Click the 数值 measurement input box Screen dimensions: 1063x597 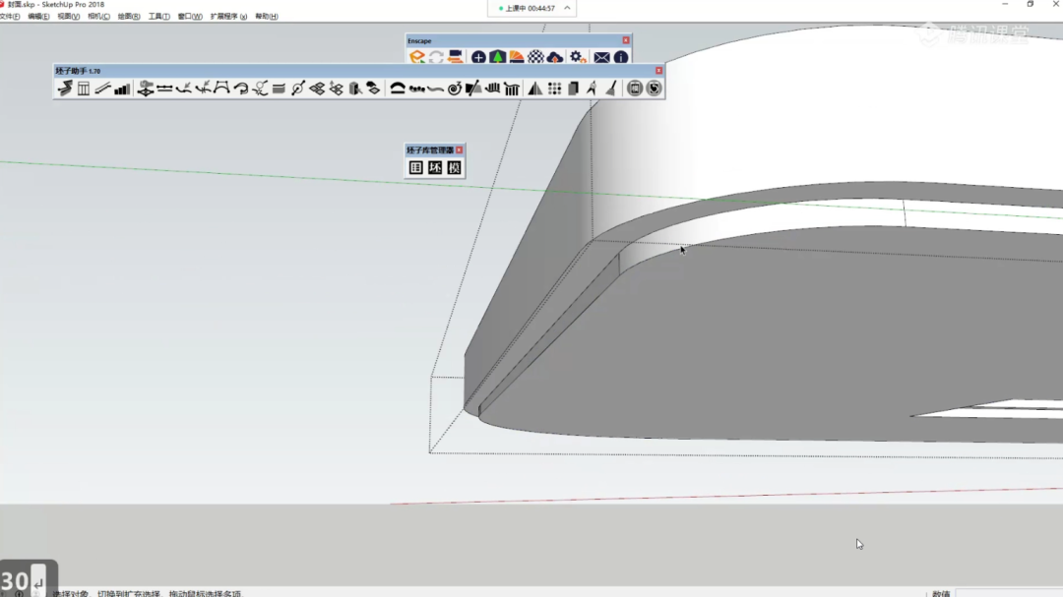point(1008,593)
